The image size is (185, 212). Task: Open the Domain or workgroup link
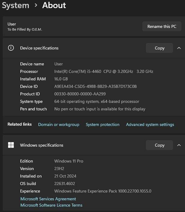point(59,124)
